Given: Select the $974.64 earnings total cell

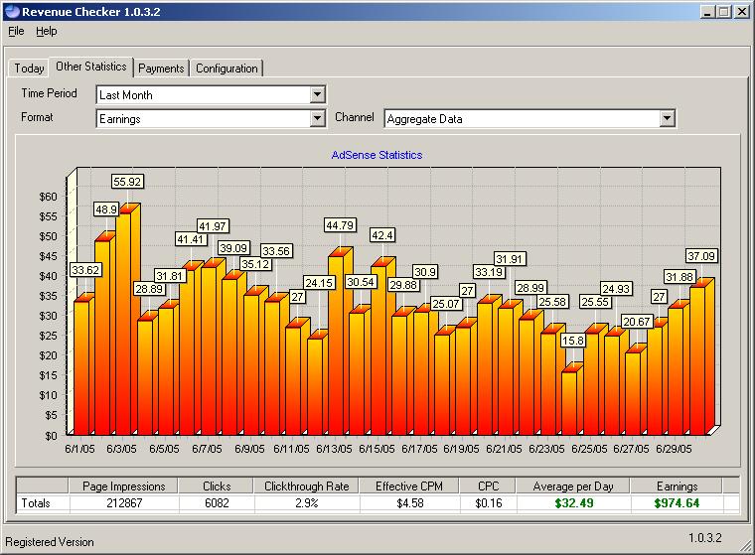Looking at the screenshot, I should (x=677, y=503).
